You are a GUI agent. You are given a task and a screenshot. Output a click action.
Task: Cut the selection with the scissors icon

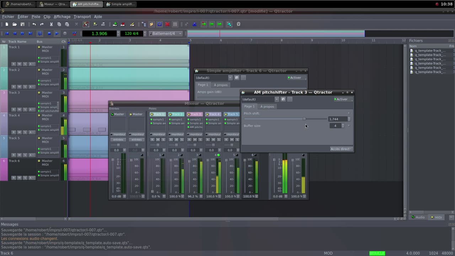tap(51, 24)
